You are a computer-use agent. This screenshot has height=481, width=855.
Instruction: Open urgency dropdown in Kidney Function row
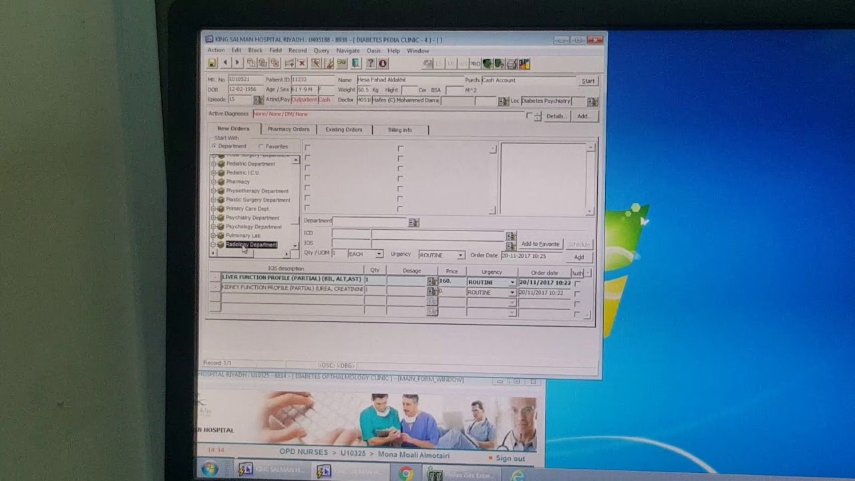tap(512, 293)
